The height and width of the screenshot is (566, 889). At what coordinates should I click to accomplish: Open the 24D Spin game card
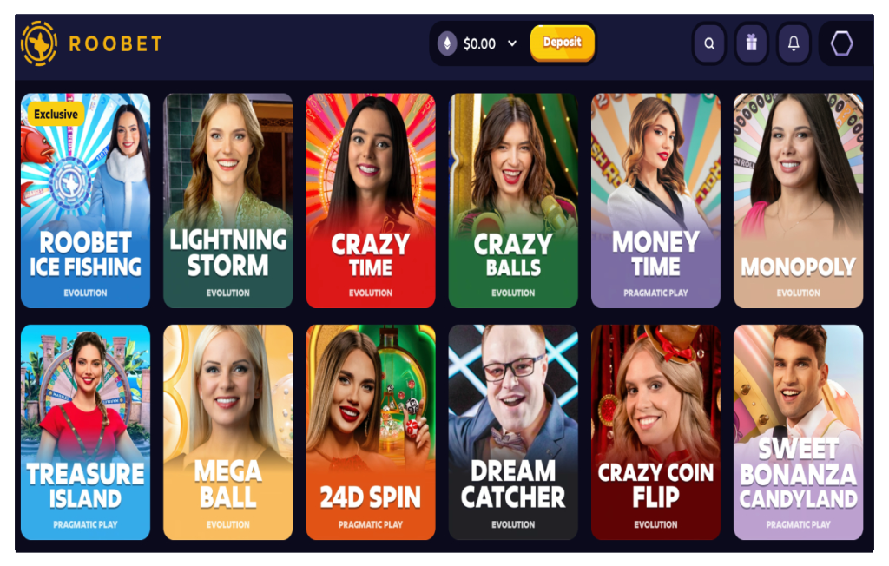[371, 432]
